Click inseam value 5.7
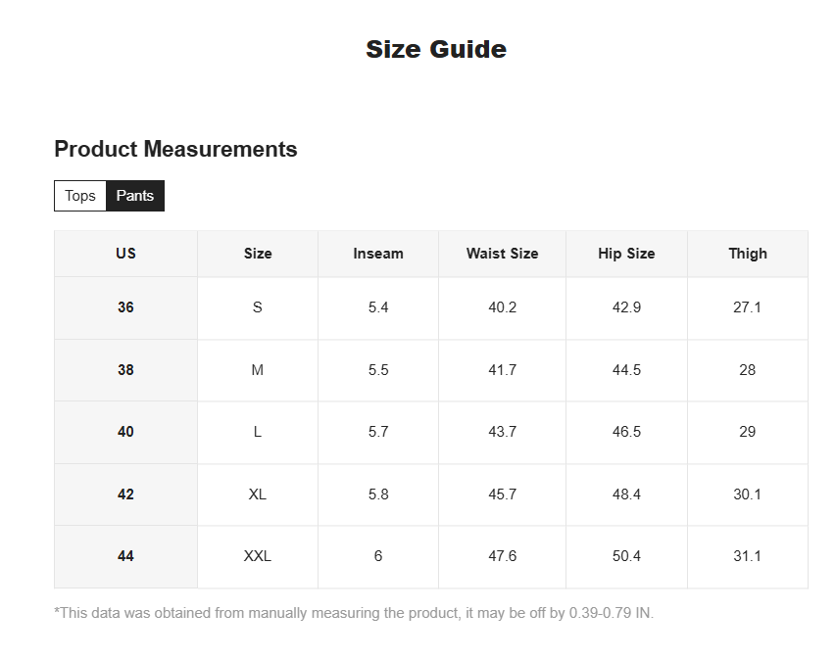Screen dimensions: 836x659 pos(378,432)
